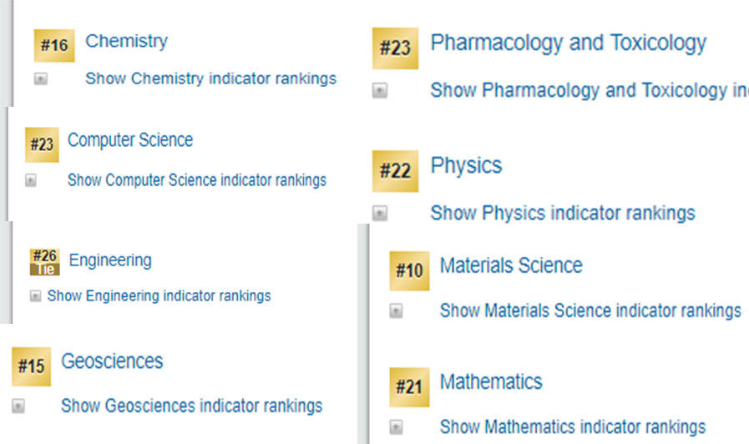Expand Materials Science rankings plus box
Image resolution: width=749 pixels, height=444 pixels.
397,310
